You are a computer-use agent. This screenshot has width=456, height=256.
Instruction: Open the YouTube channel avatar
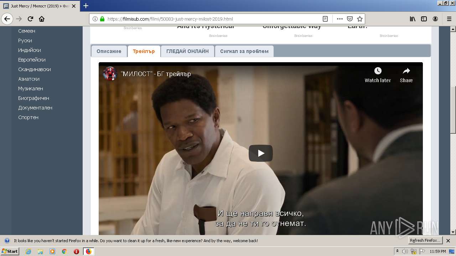click(110, 74)
